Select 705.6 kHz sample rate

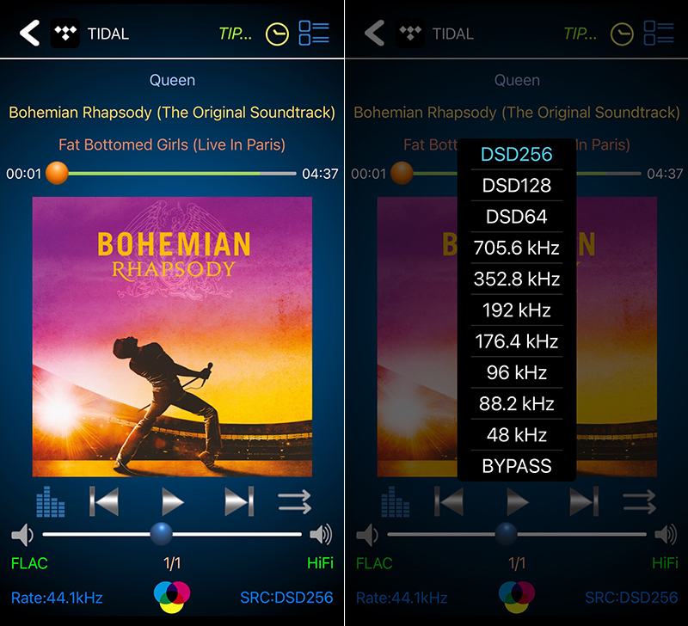[x=517, y=248]
